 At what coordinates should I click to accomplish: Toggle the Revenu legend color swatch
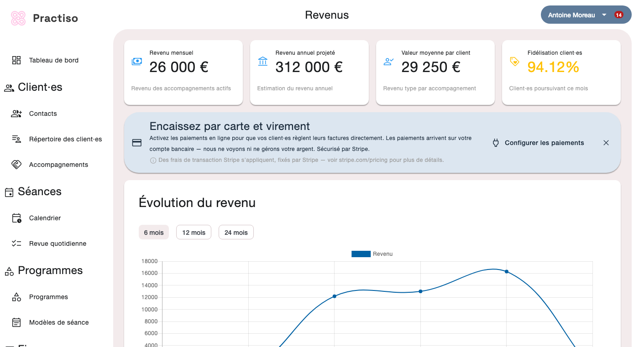pyautogui.click(x=361, y=254)
